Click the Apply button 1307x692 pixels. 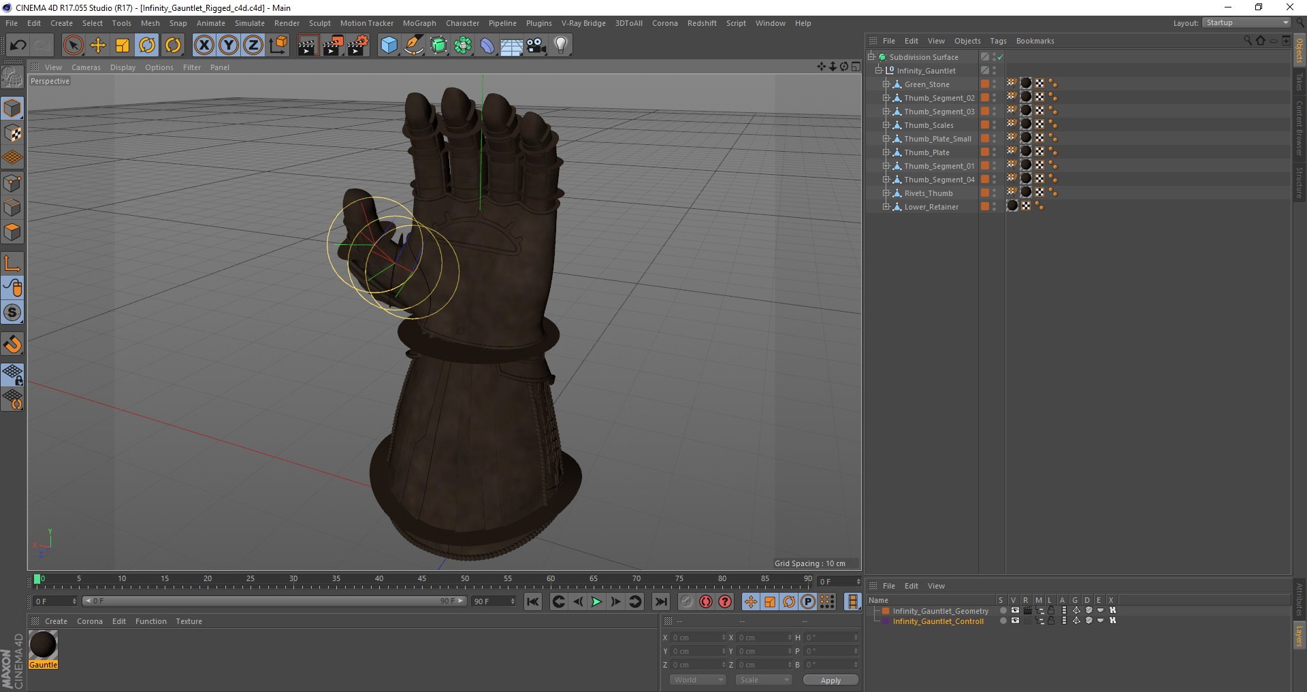coord(830,680)
